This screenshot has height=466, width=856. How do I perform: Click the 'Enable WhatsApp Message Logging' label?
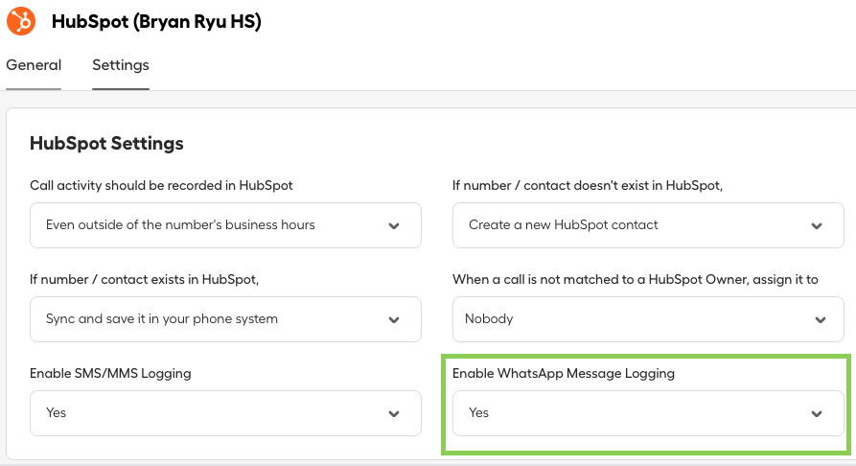[564, 373]
